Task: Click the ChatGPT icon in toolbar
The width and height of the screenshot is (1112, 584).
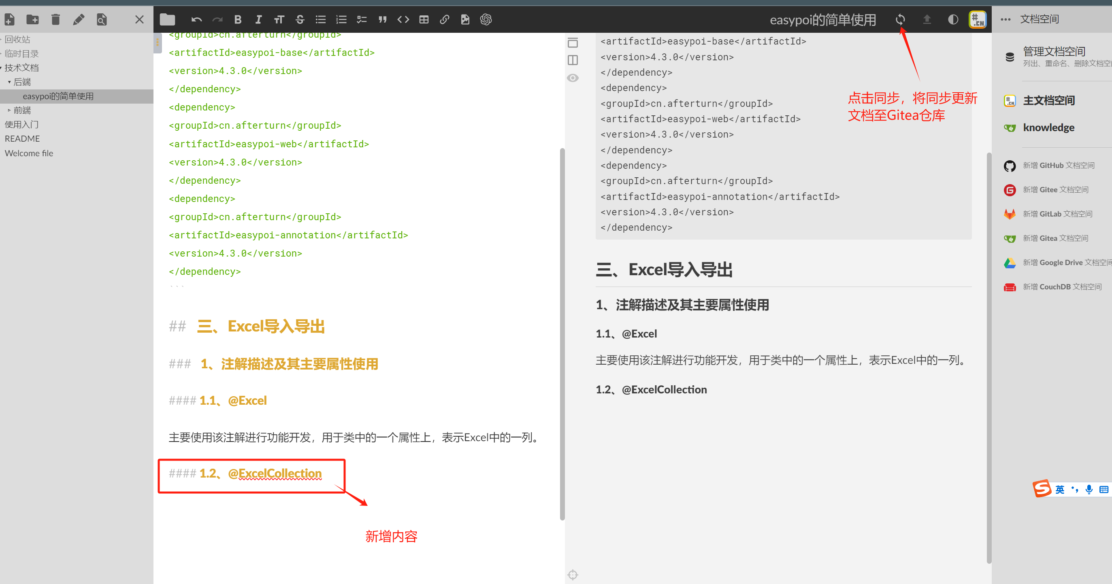Action: 486,19
